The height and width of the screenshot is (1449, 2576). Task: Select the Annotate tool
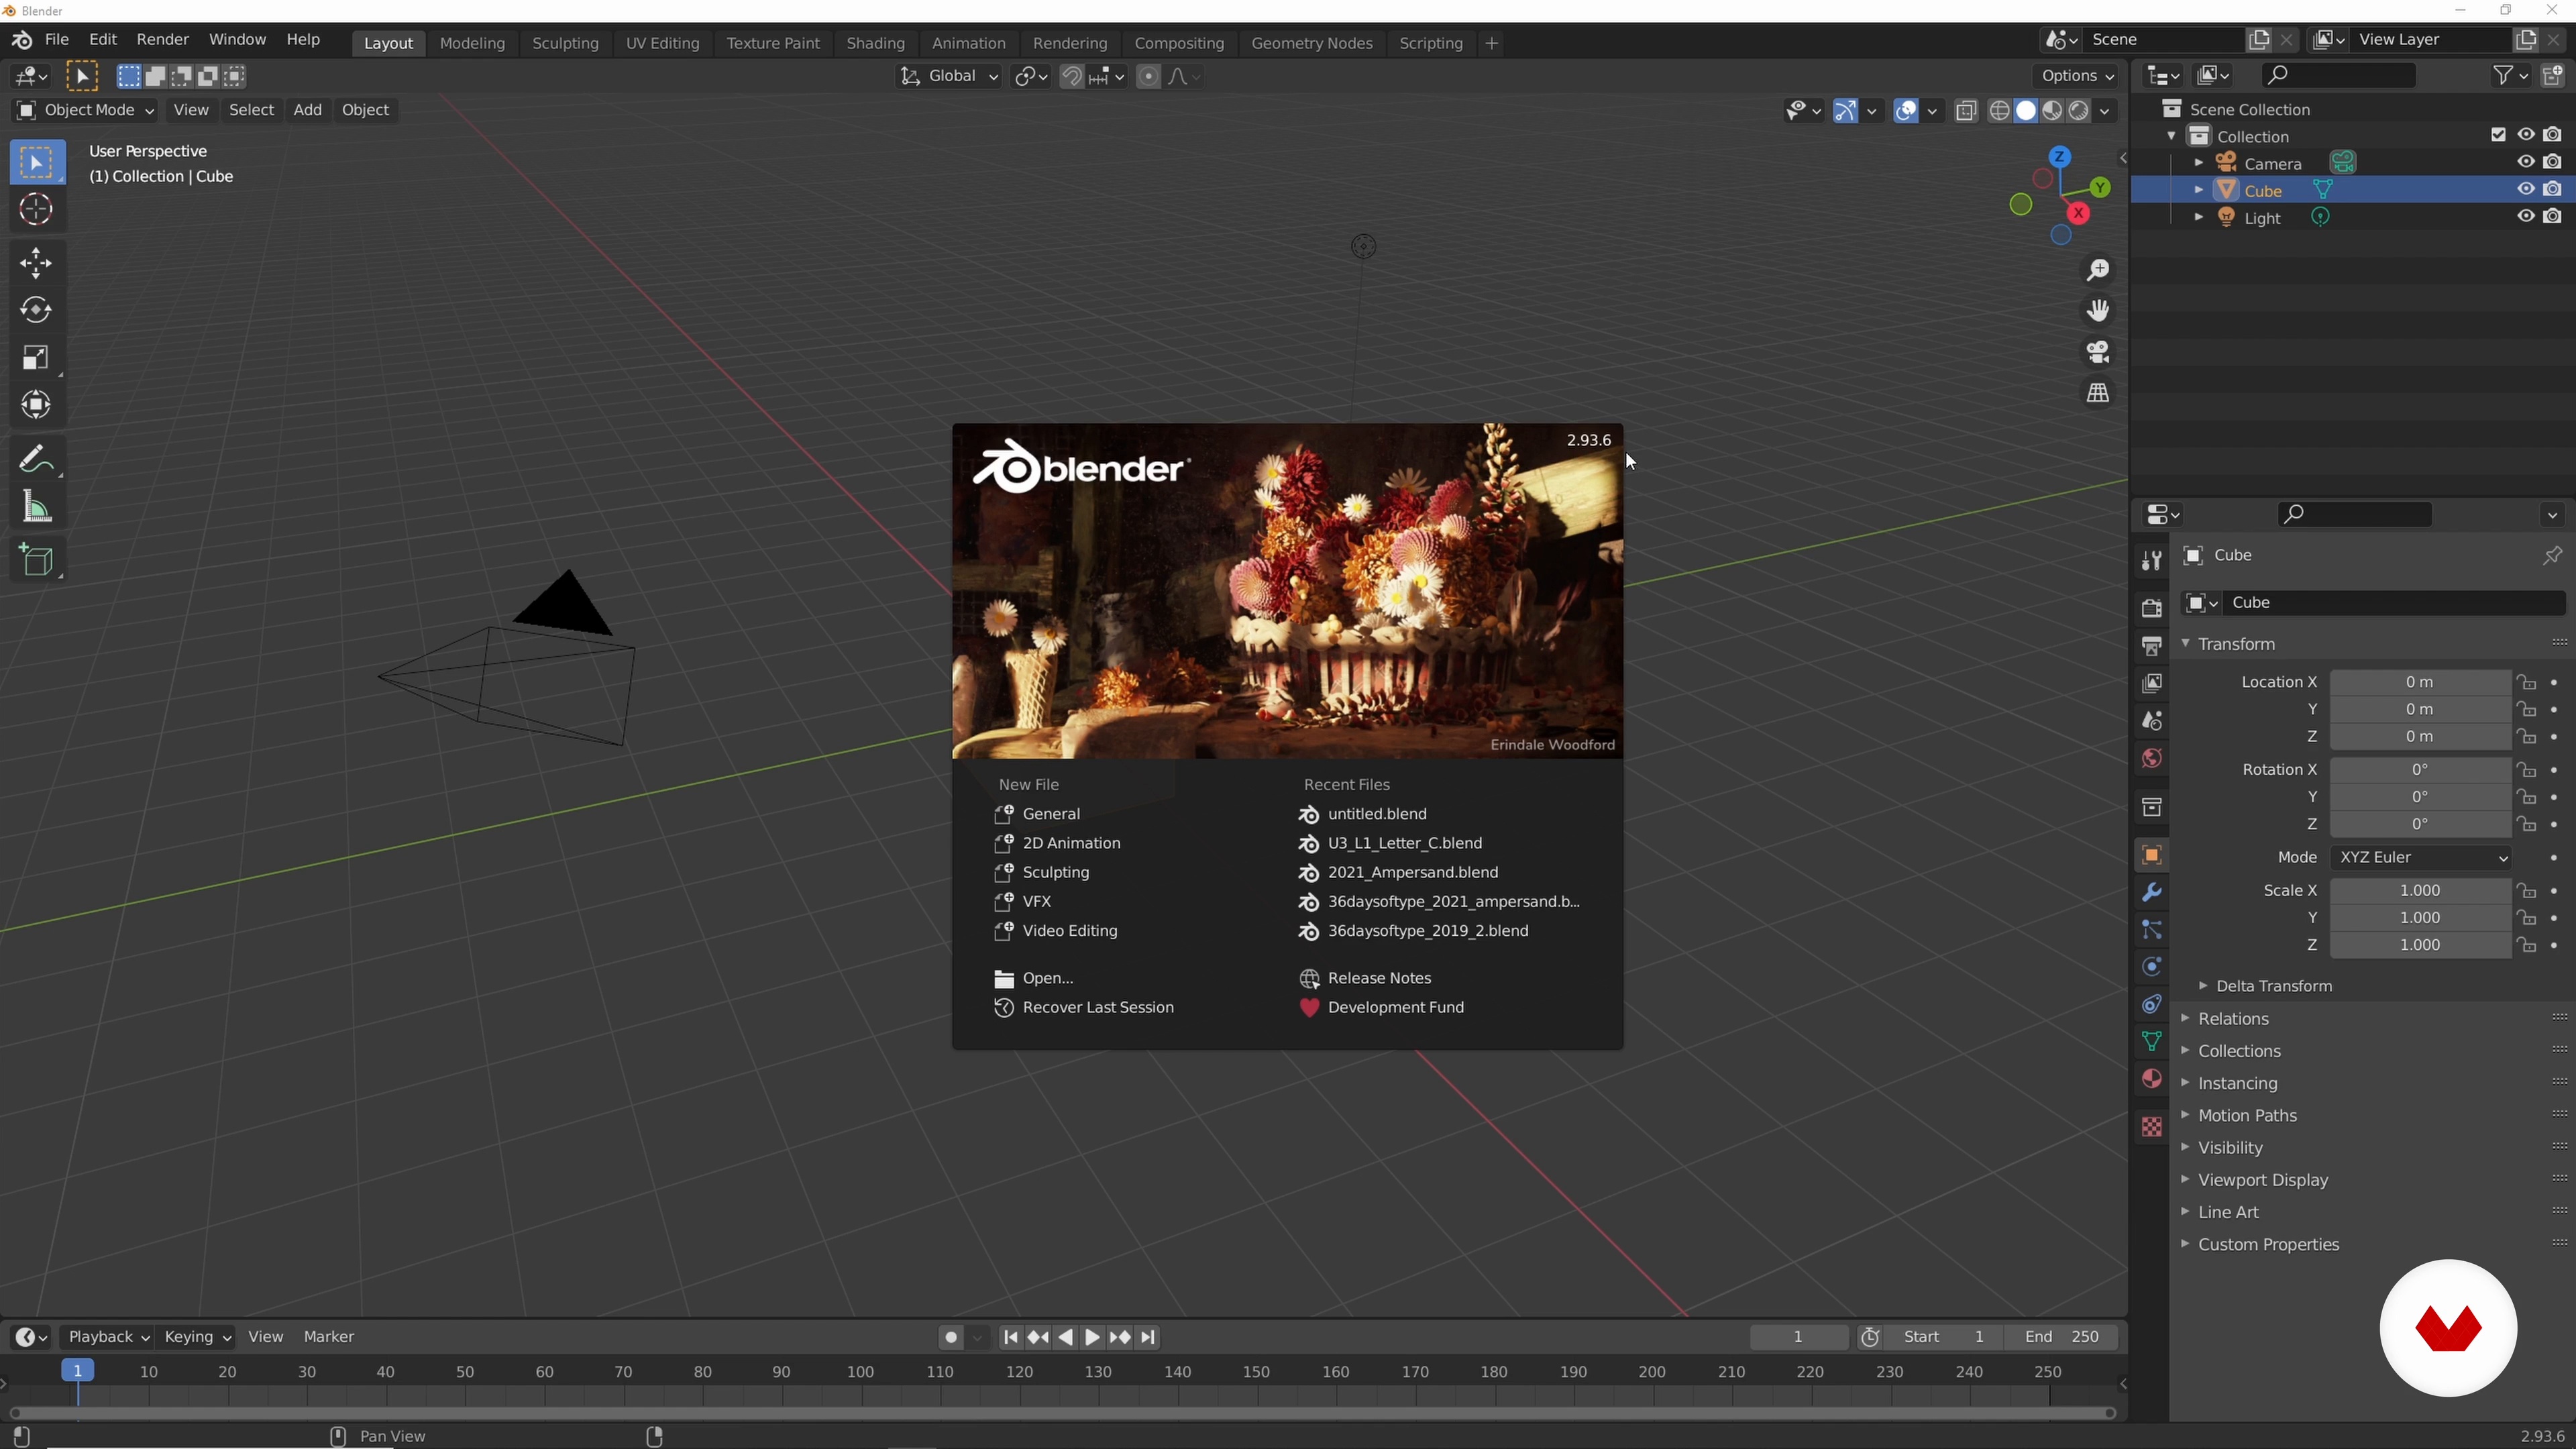[x=36, y=460]
